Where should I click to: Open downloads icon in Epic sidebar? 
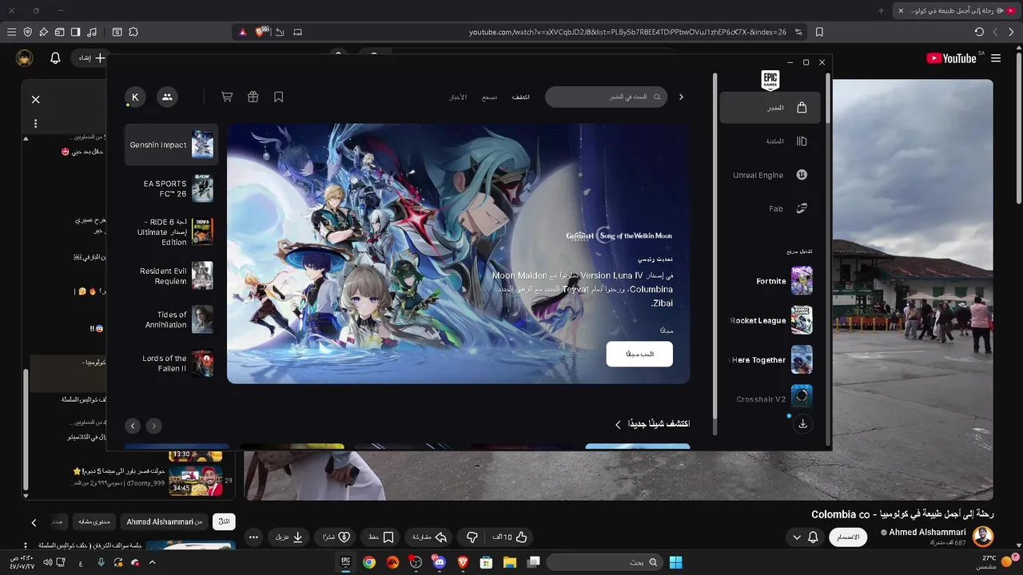[802, 424]
